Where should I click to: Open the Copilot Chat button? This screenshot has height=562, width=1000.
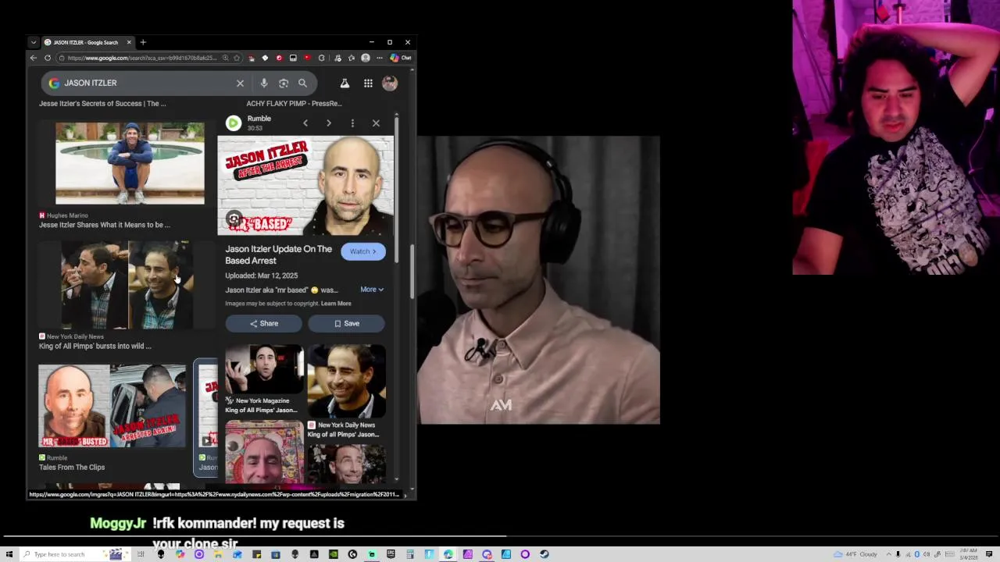click(401, 58)
